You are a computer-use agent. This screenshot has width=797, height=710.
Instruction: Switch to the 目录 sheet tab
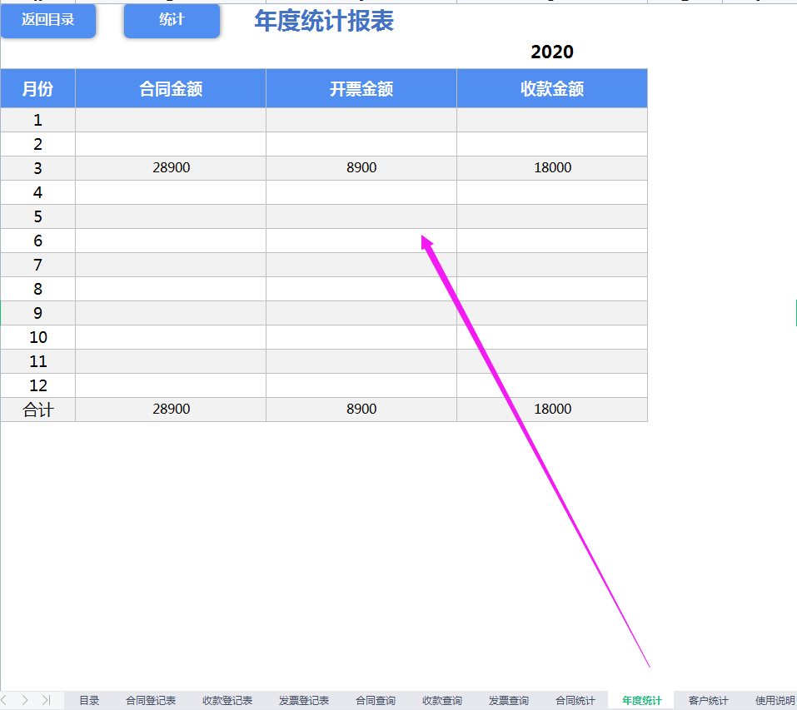[88, 700]
